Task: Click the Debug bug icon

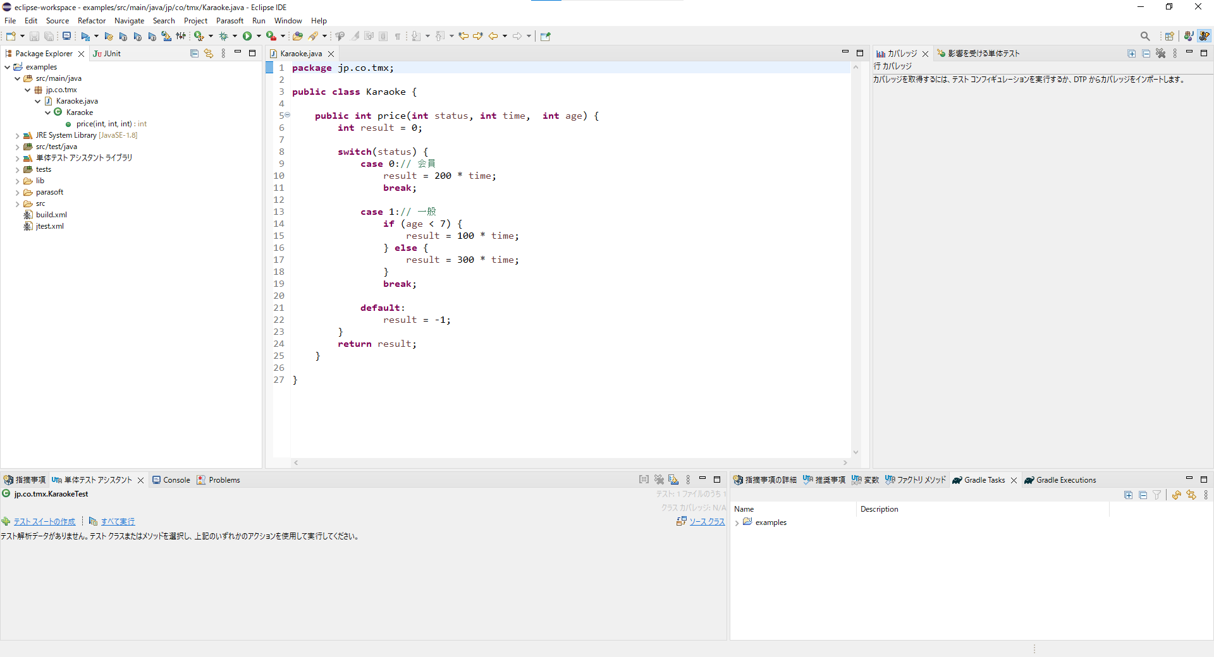Action: point(223,36)
